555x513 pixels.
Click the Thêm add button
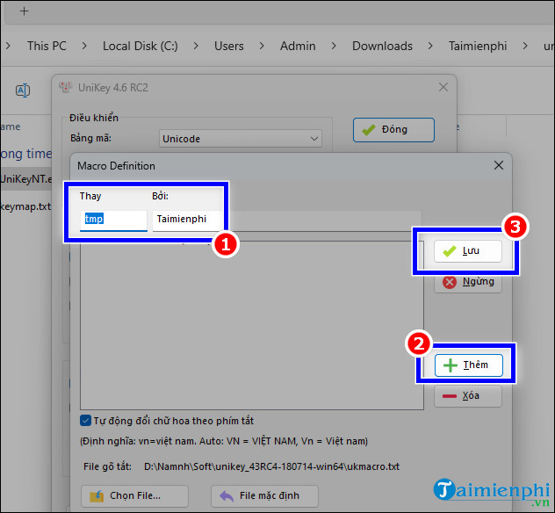pyautogui.click(x=468, y=365)
